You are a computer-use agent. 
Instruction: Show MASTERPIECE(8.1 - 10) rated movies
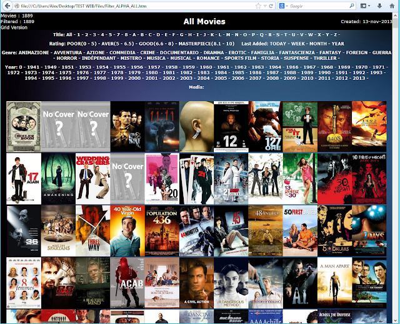(206, 44)
